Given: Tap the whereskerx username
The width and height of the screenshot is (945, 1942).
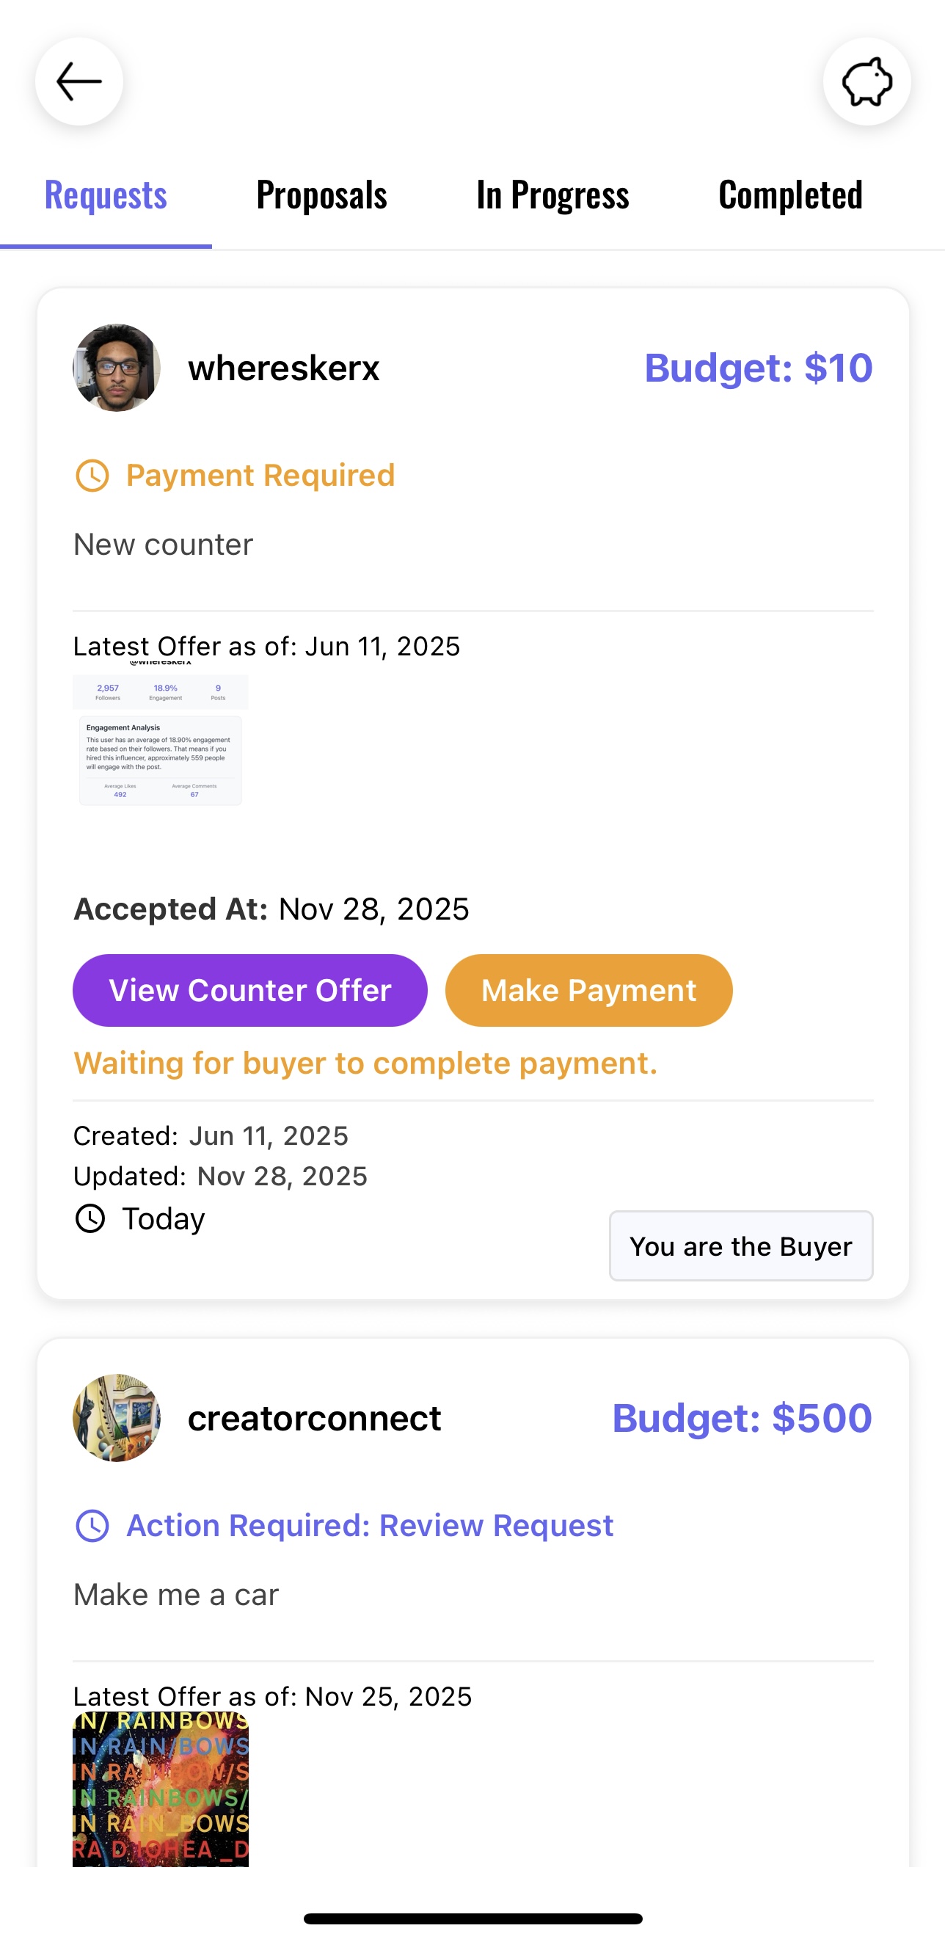Looking at the screenshot, I should click(283, 368).
